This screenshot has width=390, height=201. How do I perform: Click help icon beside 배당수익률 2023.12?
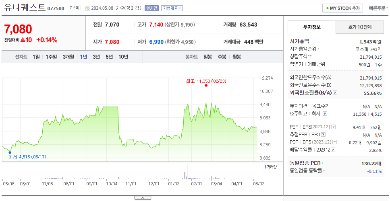(333, 150)
